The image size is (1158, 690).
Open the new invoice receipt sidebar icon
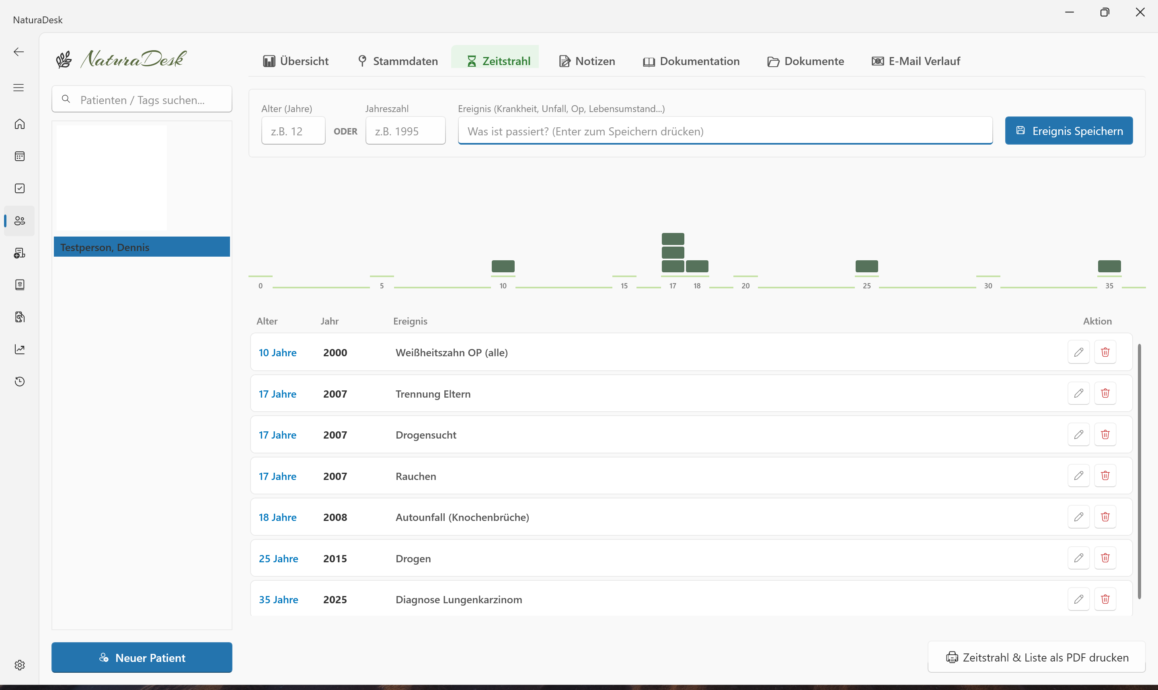click(20, 253)
